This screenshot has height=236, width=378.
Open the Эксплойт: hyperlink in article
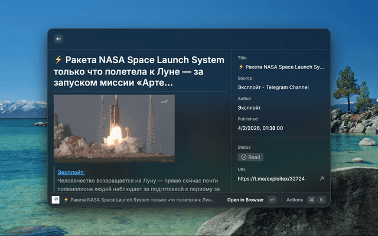pos(71,172)
